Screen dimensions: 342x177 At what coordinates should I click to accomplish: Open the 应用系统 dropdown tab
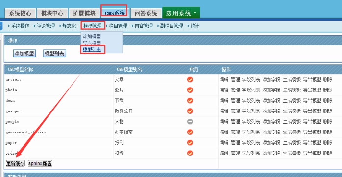tap(181, 13)
